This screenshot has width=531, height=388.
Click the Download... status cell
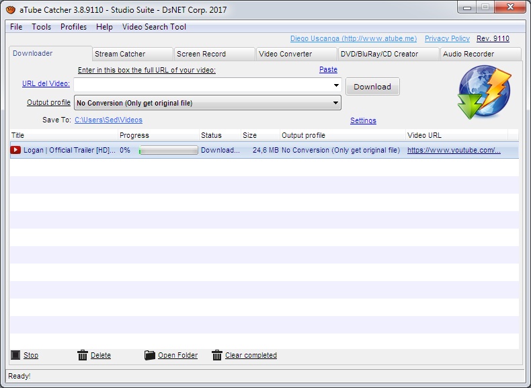(220, 150)
